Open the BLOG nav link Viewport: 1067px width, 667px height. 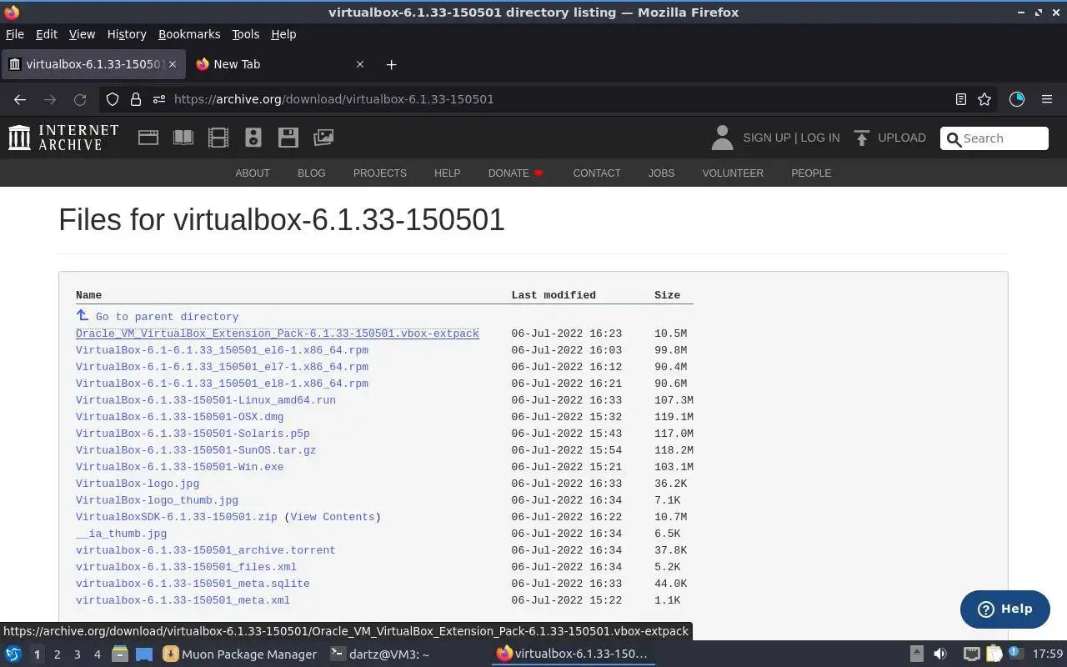tap(312, 173)
